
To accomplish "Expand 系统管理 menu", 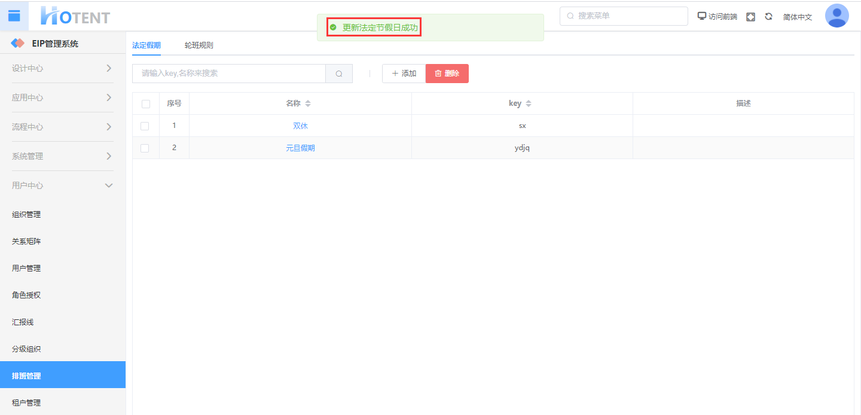I will (63, 156).
